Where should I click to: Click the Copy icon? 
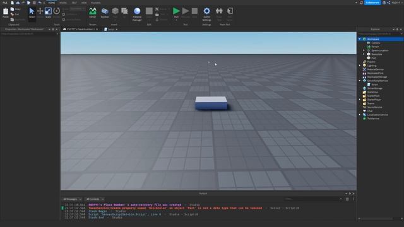[12, 9]
